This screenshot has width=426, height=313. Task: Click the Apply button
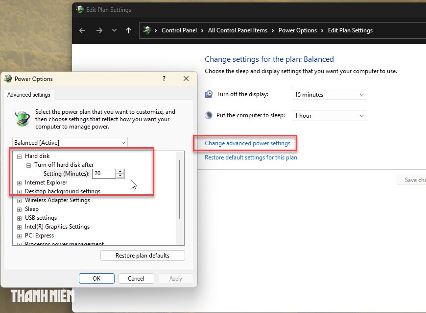point(175,279)
